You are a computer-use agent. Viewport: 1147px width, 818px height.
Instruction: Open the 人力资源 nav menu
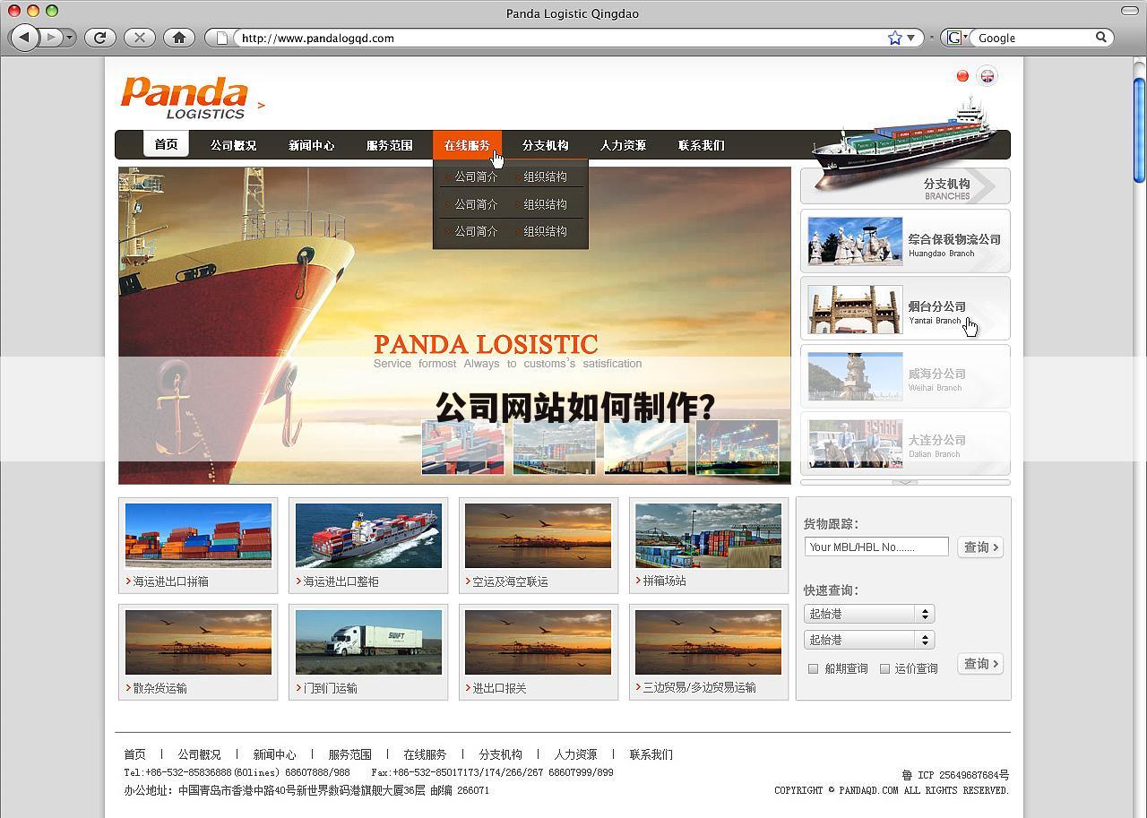(x=623, y=145)
